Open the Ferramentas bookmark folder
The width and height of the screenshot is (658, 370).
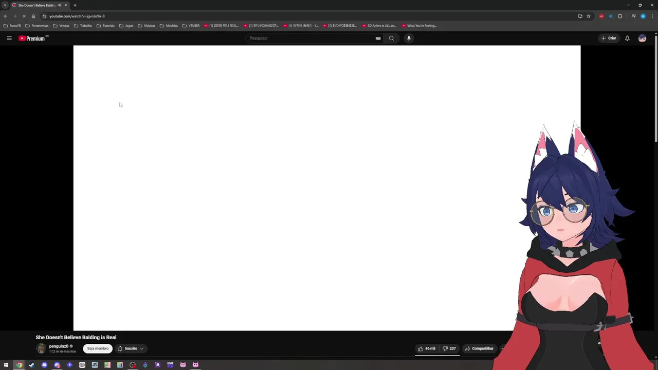[x=37, y=25]
